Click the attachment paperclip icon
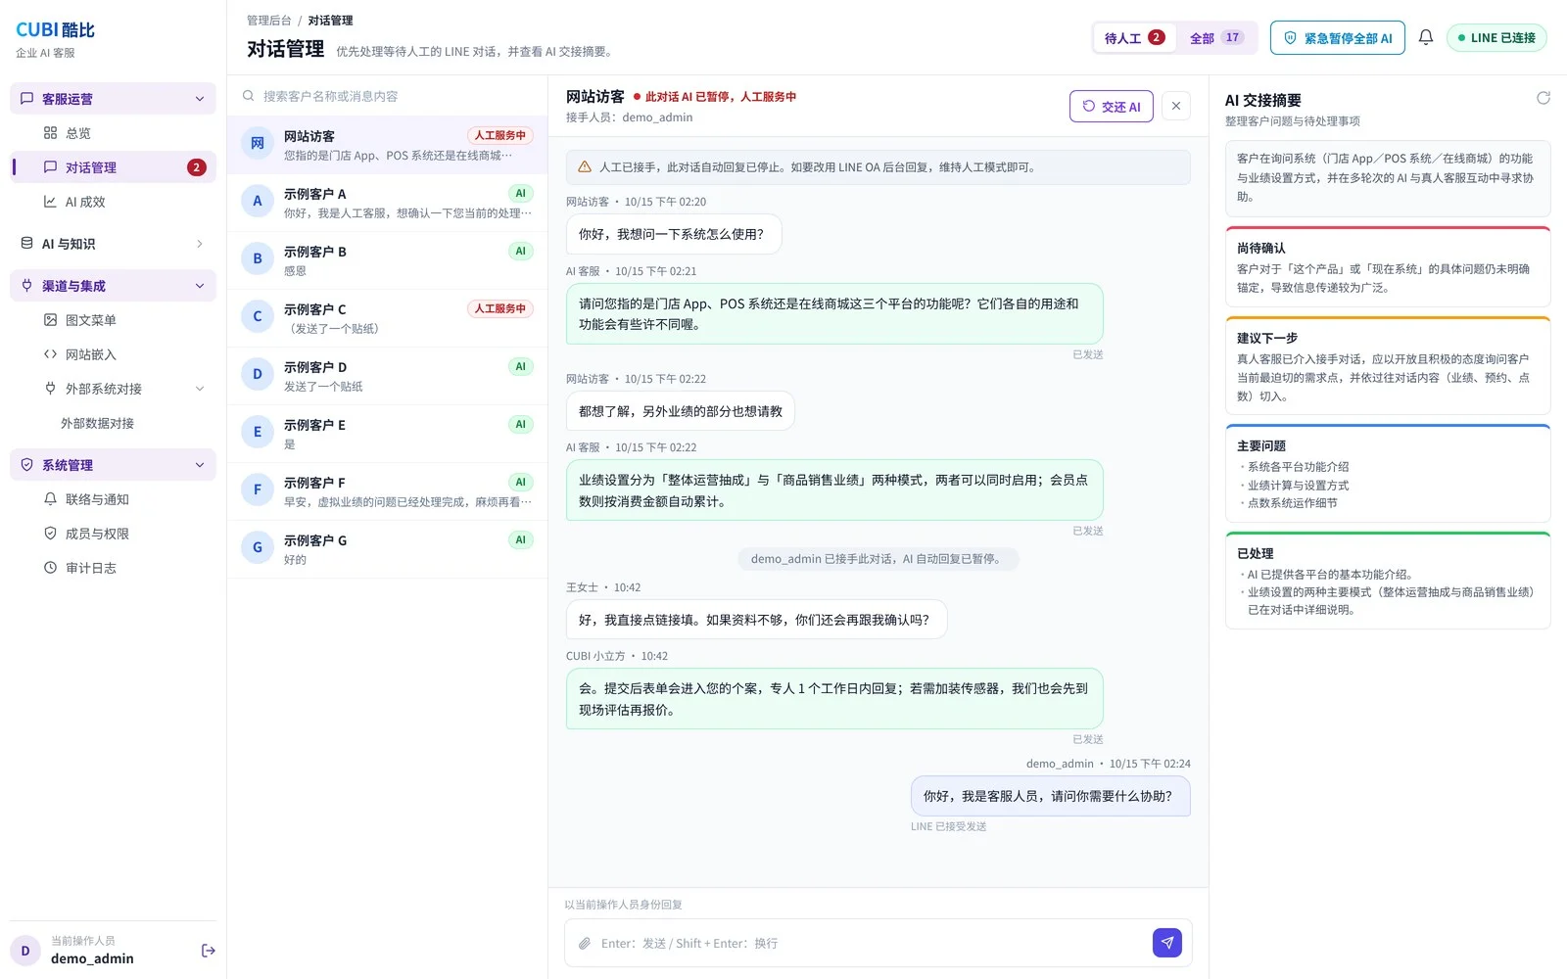Screen dimensions: 1567x979 585,944
